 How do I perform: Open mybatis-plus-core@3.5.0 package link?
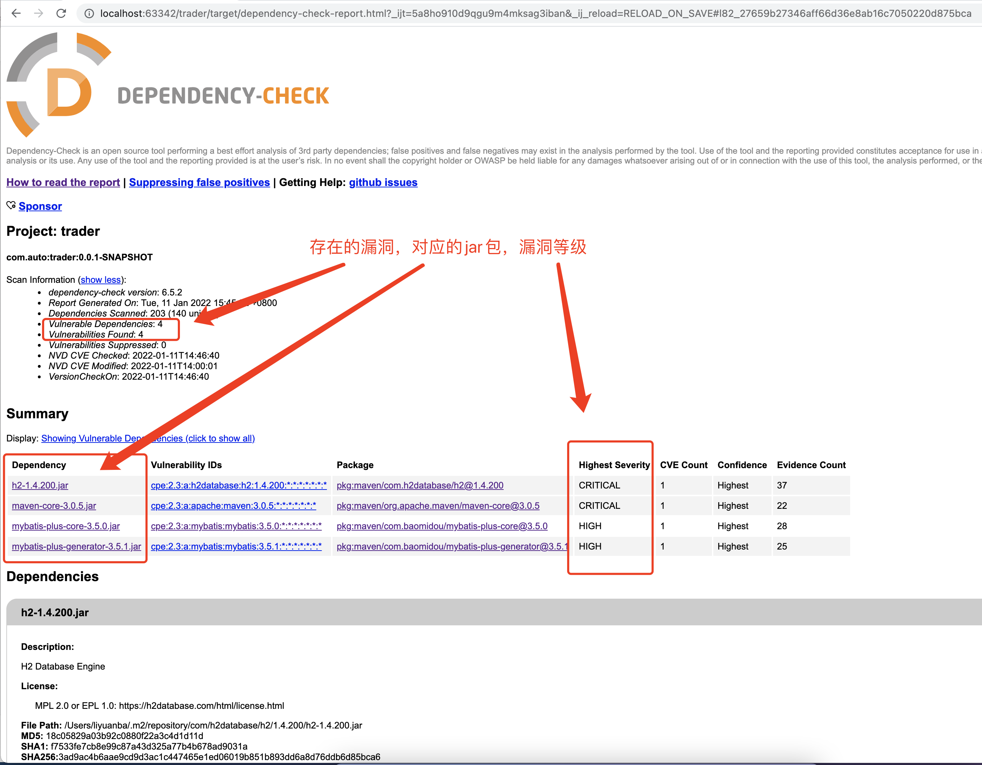tap(442, 526)
